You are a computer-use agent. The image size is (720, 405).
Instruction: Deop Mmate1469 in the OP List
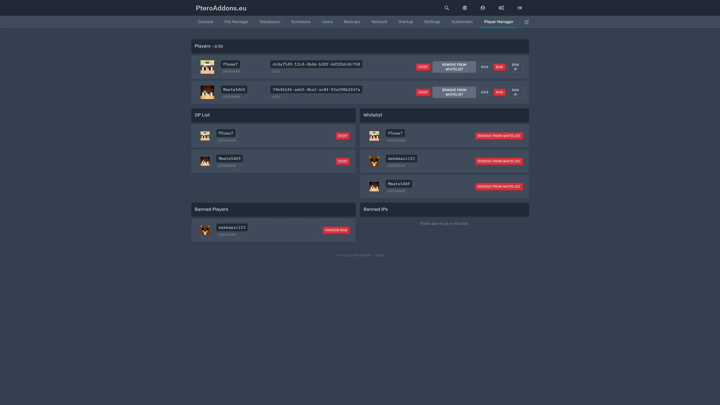pos(342,161)
